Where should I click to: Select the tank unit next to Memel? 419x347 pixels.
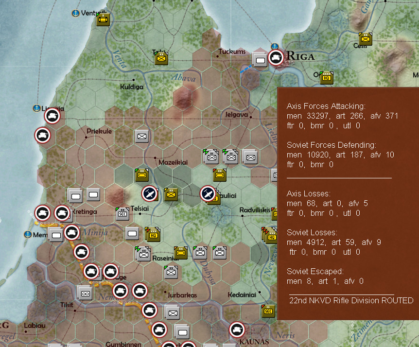pyautogui.click(x=71, y=232)
